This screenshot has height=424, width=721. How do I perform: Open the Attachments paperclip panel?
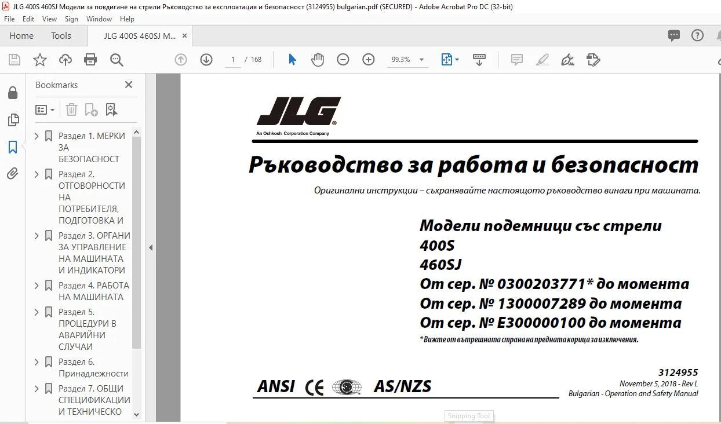(x=12, y=174)
